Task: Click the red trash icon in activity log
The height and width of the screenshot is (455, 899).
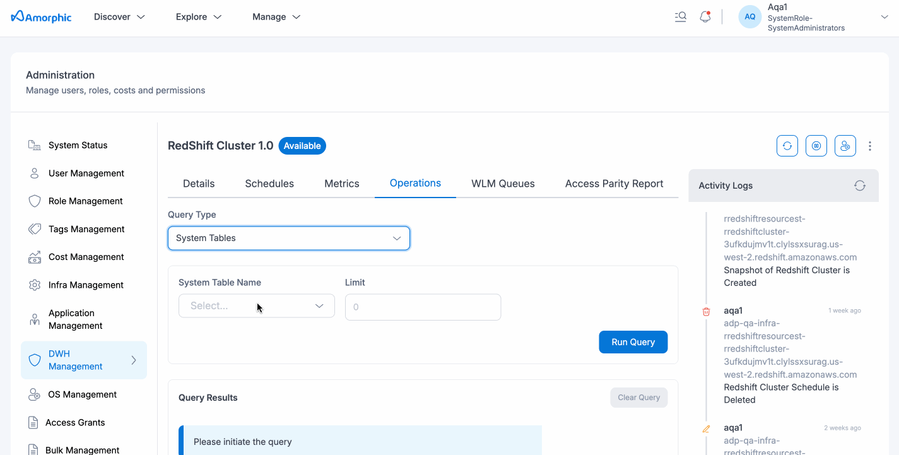Action: pos(706,311)
